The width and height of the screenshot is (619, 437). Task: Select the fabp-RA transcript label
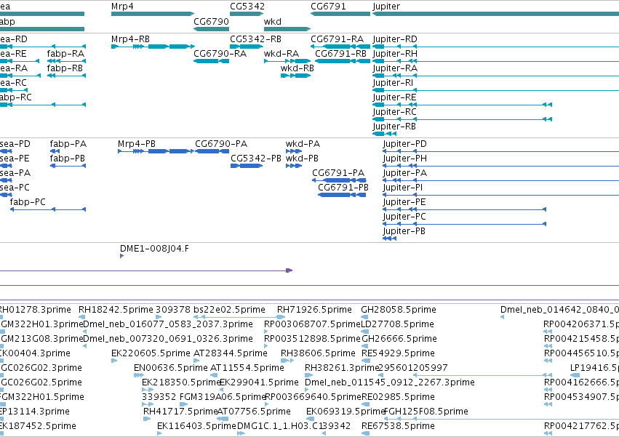[65, 54]
